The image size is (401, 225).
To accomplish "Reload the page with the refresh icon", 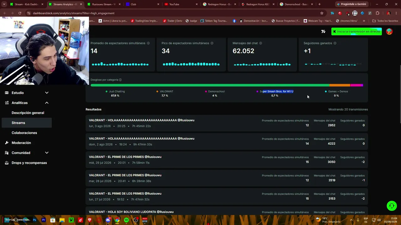I will (x=20, y=13).
